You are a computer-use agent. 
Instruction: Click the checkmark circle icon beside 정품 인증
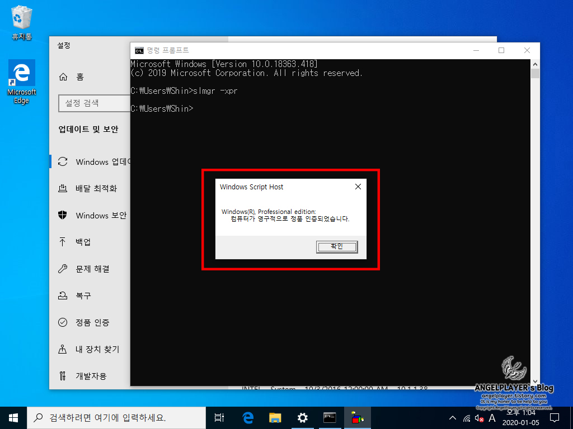pyautogui.click(x=63, y=322)
